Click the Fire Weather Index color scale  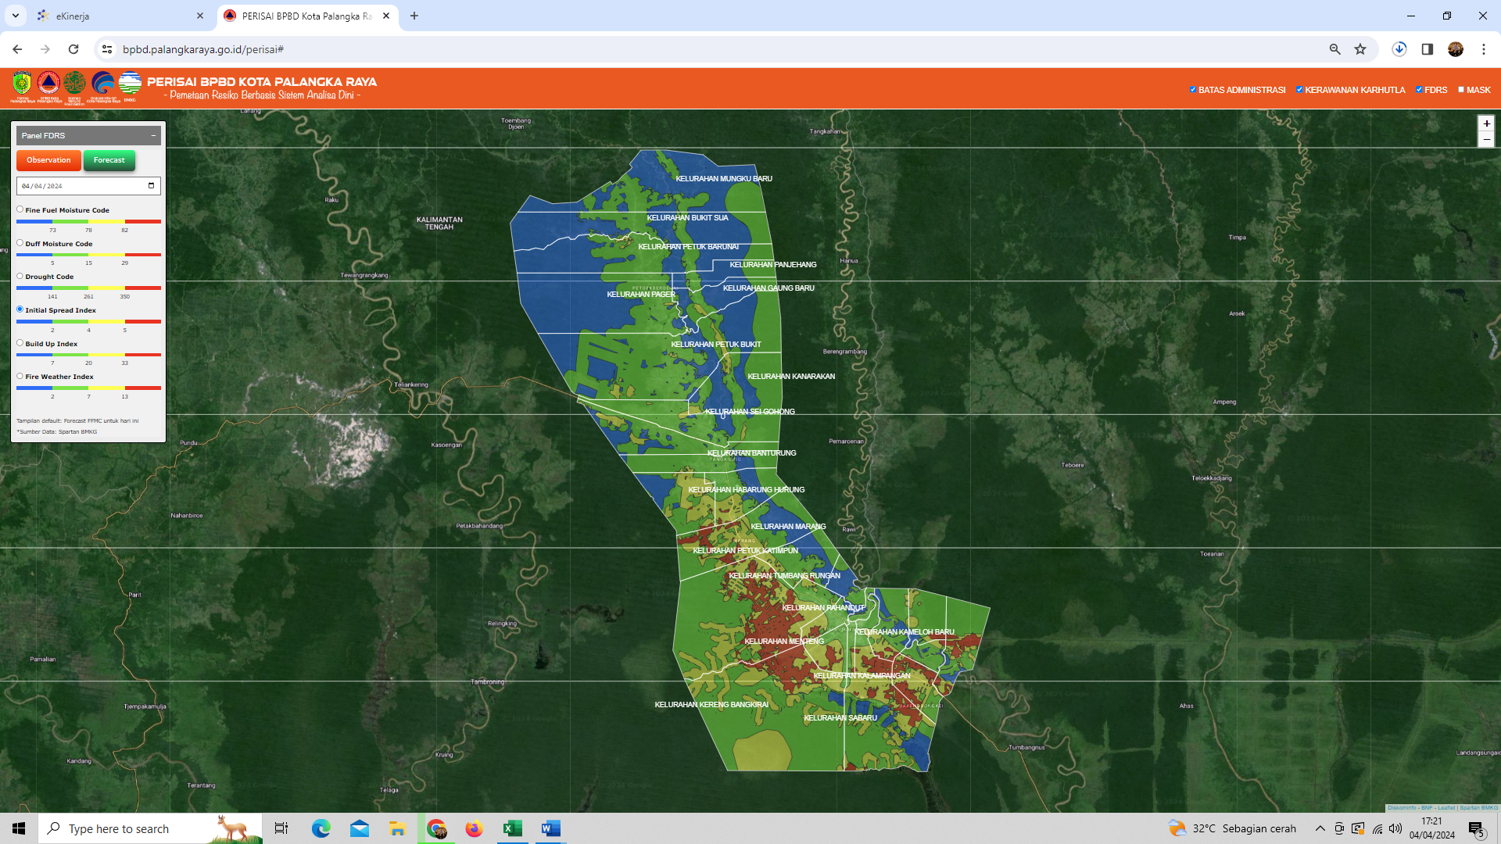click(x=88, y=388)
